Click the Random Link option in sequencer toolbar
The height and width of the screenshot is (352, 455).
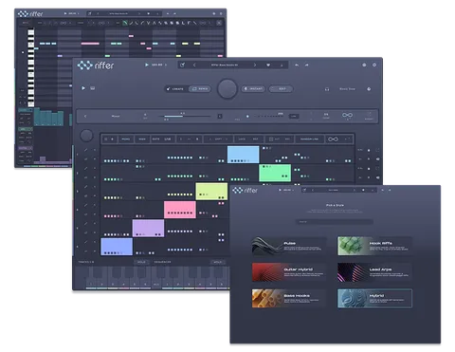tap(309, 139)
